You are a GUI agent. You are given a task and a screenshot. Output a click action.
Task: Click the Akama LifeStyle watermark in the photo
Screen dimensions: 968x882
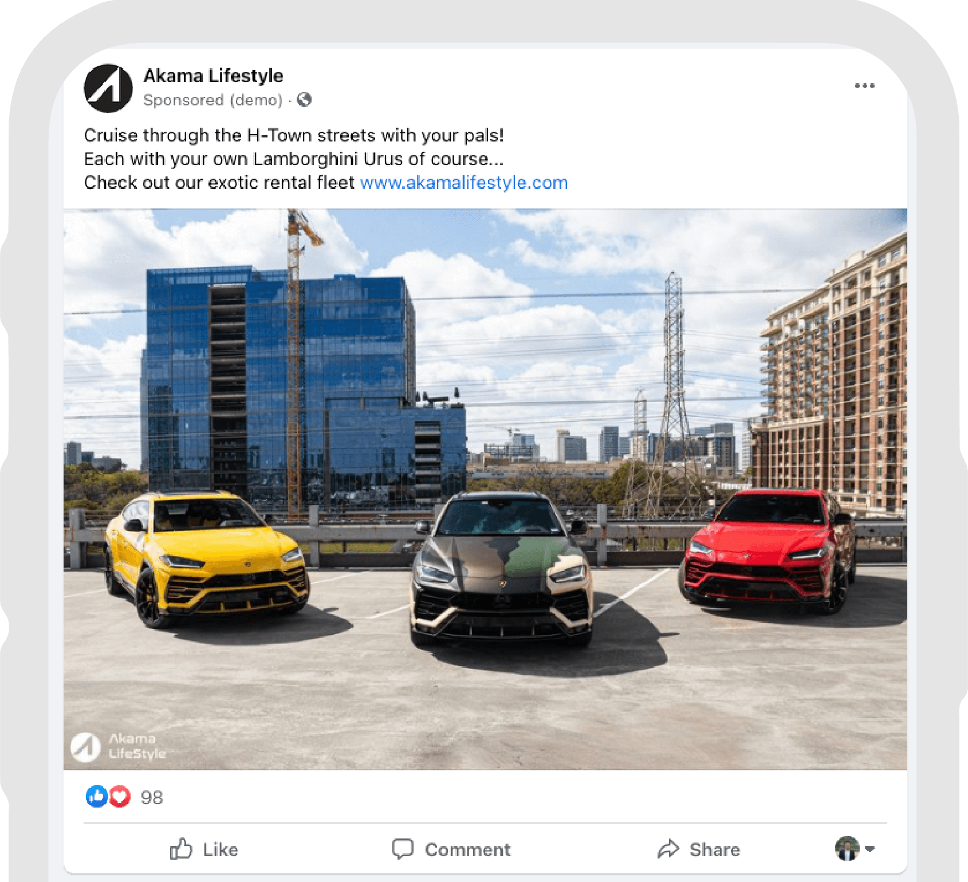tap(119, 746)
